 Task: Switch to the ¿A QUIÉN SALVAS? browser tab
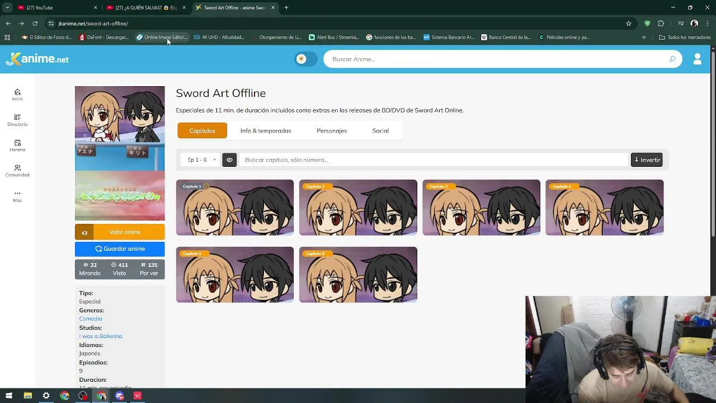145,7
